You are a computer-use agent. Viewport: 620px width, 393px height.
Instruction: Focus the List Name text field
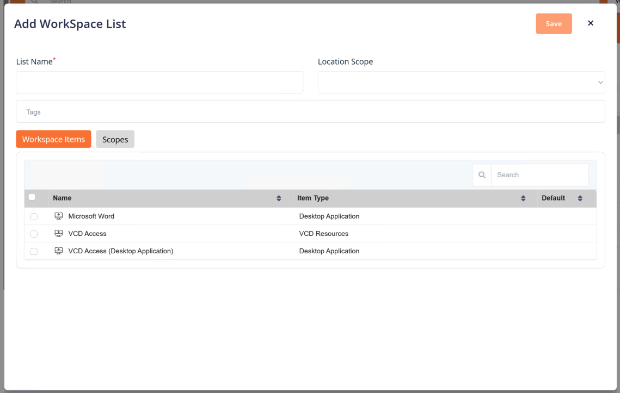click(159, 83)
